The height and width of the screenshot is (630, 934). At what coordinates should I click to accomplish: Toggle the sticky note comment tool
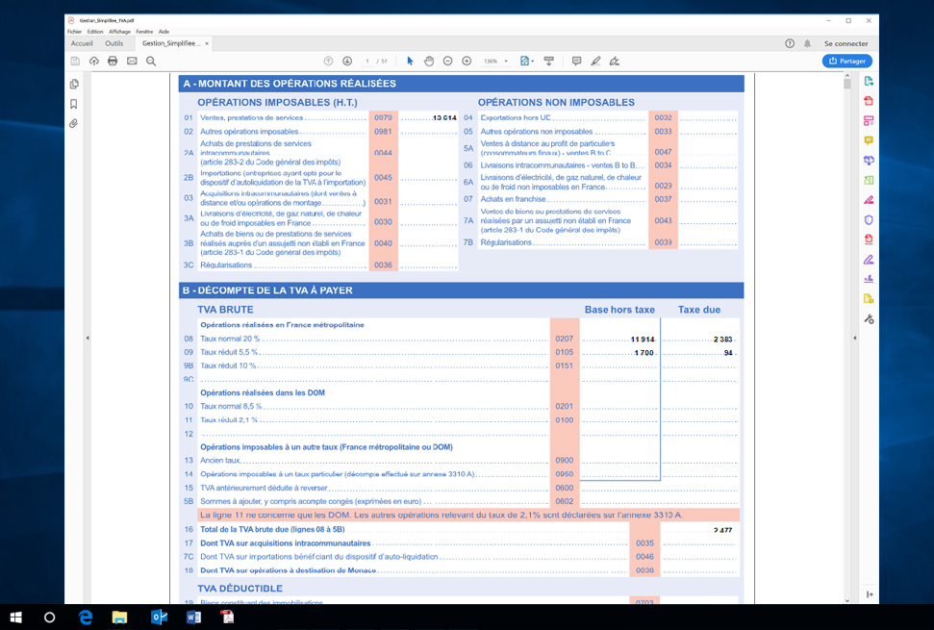coord(575,60)
